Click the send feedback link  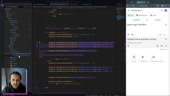[163, 49]
